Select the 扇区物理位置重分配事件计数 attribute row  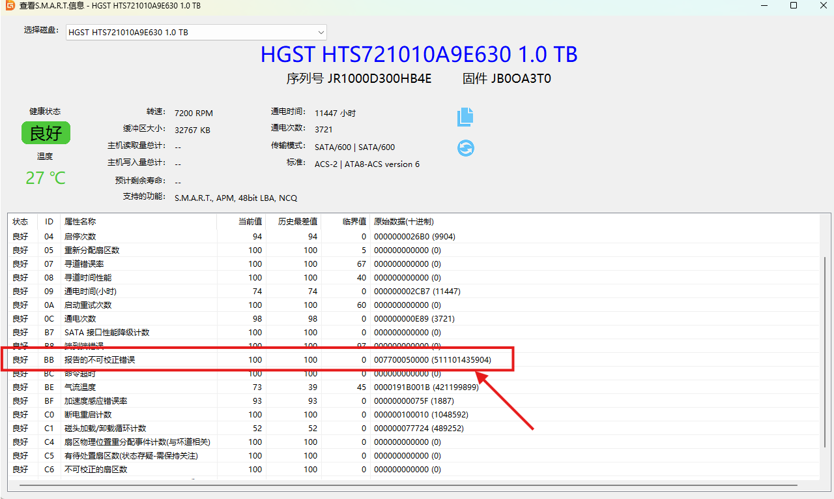(414, 442)
